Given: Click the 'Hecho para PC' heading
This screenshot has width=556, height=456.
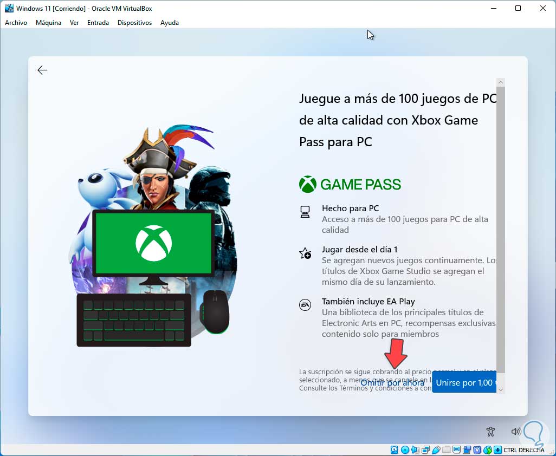Looking at the screenshot, I should coord(350,209).
